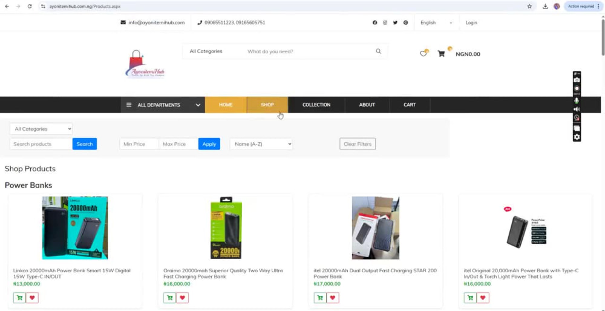Focus the Min Price field
The image size is (605, 311).
tap(139, 144)
